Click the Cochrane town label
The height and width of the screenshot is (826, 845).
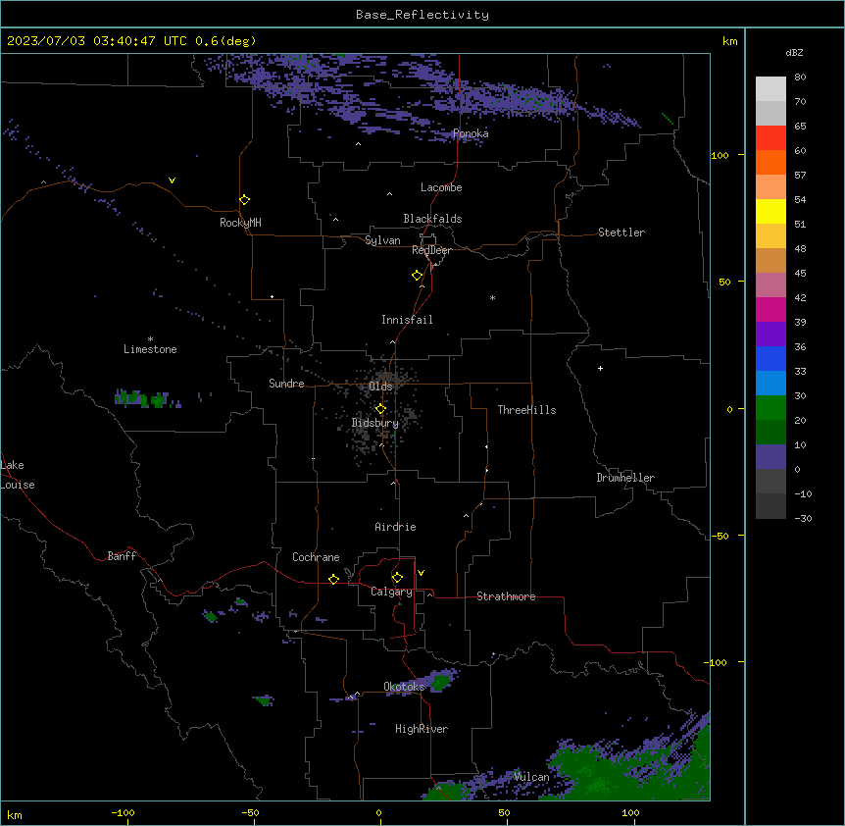316,557
